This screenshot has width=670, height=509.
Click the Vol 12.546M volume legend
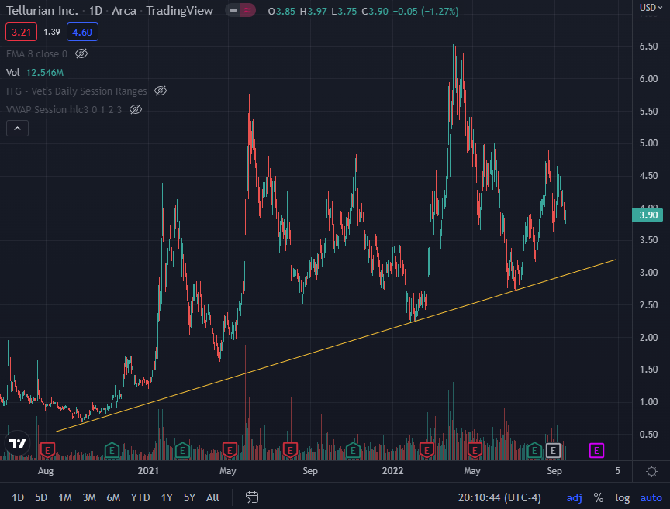35,73
